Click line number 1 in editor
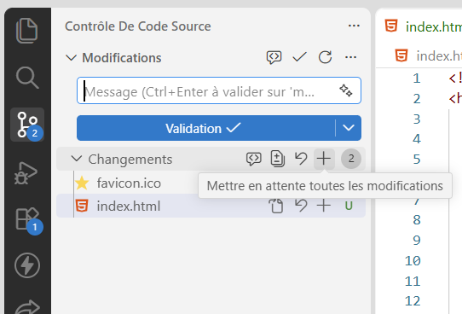The width and height of the screenshot is (462, 314). (416, 78)
